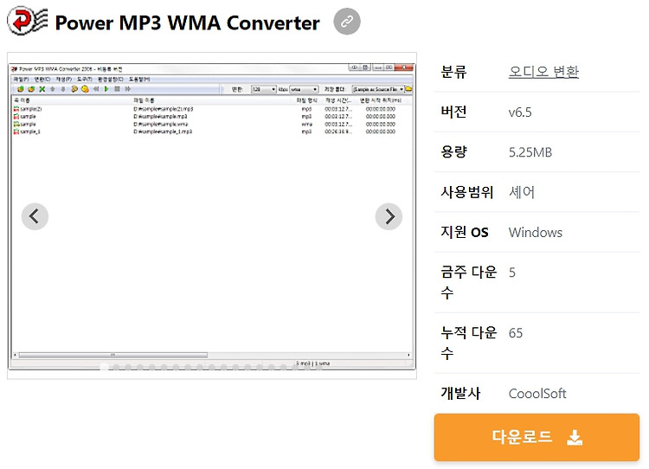Click the Power MP3 WMA Converter logo icon
This screenshot has width=649, height=469.
(x=28, y=21)
